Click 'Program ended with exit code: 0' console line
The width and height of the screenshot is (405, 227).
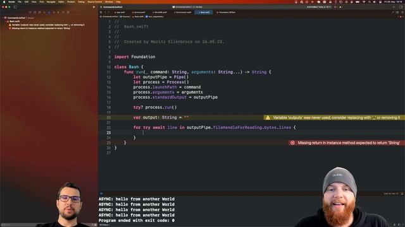[x=137, y=221]
